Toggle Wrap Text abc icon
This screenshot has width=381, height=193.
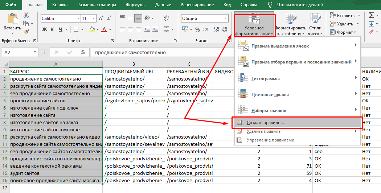[167, 18]
